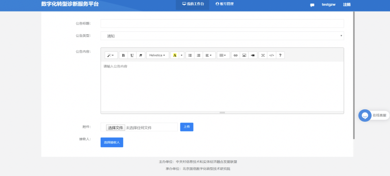Click the 注销 logout link
The image size is (390, 176).
(x=347, y=5)
